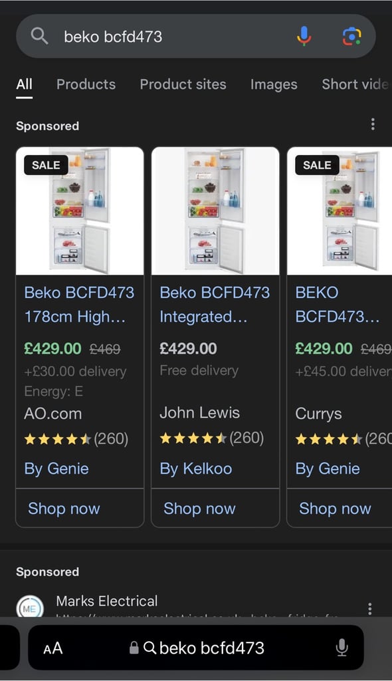Open the Beko BCFD473 John Lewis product link

coord(214,305)
